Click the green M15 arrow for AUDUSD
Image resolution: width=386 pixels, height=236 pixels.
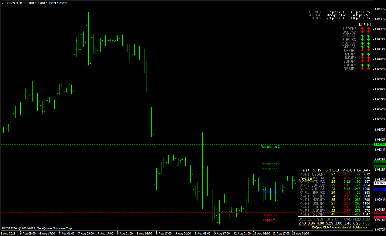pos(362,43)
